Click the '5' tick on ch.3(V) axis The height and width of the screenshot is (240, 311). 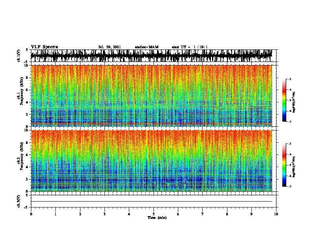pos(27,195)
